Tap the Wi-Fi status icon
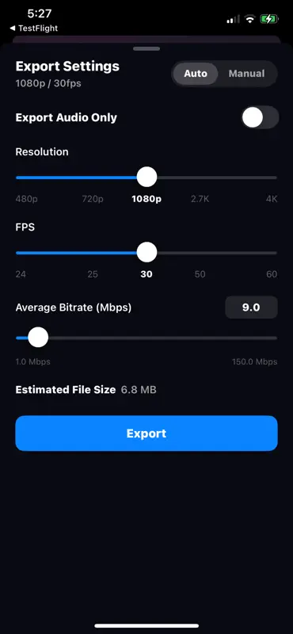Image resolution: width=293 pixels, height=634 pixels. click(x=250, y=19)
